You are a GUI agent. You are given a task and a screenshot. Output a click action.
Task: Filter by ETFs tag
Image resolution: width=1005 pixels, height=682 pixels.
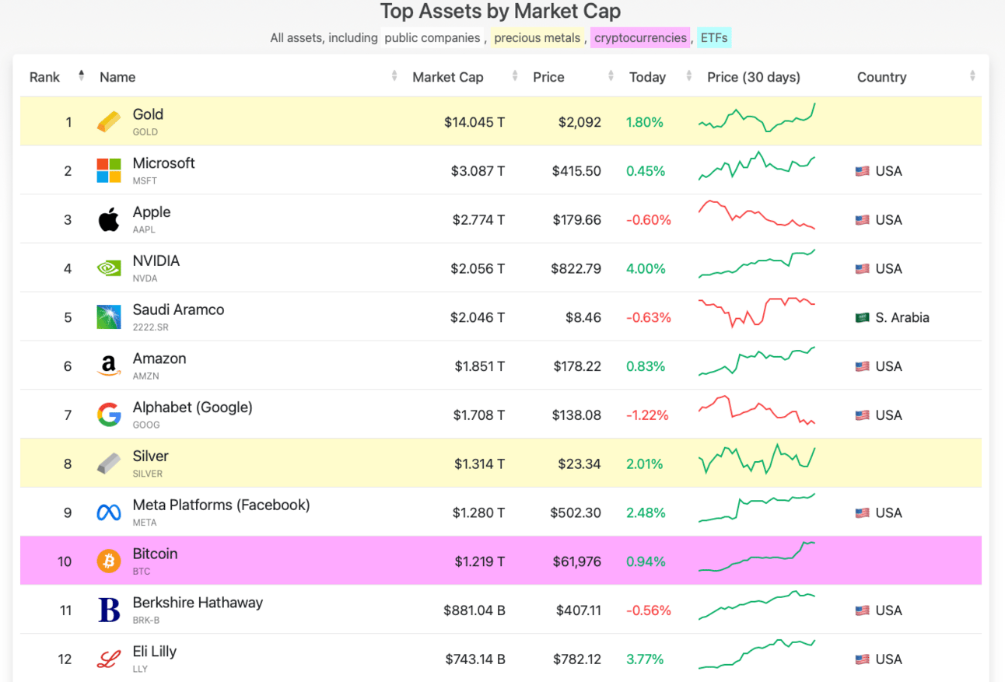point(713,37)
